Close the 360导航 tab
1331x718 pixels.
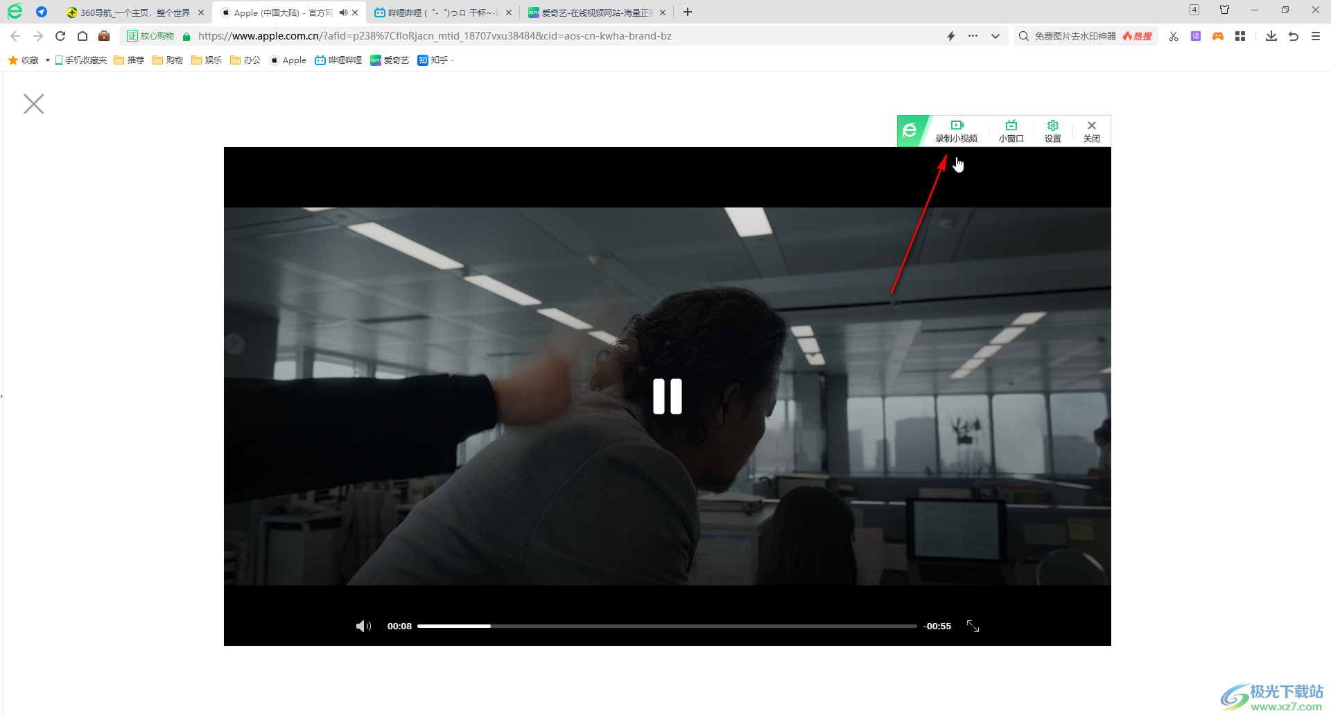click(x=201, y=12)
